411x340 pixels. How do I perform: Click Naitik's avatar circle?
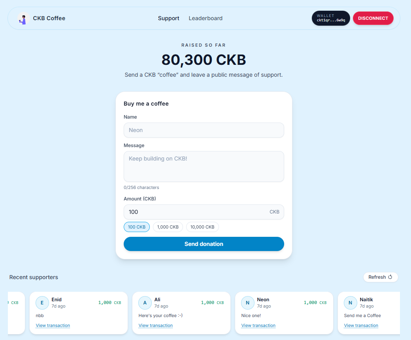click(351, 303)
